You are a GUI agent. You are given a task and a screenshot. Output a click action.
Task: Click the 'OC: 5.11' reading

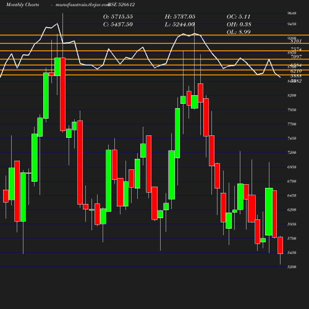click(x=239, y=17)
